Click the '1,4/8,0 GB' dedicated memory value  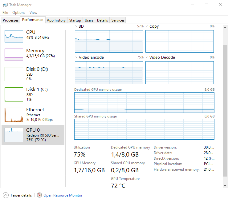coord(125,154)
